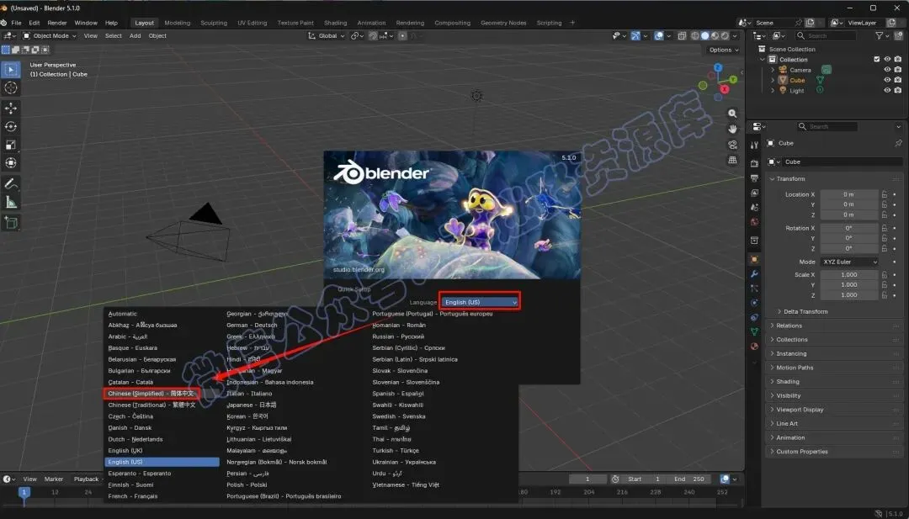Switch to the Shading workspace tab
The height and width of the screenshot is (519, 909).
335,23
